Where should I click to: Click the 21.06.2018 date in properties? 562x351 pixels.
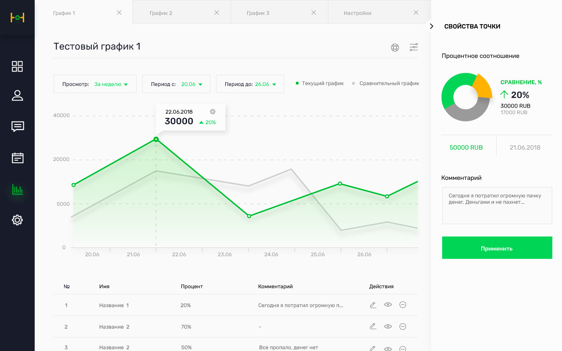(x=525, y=147)
